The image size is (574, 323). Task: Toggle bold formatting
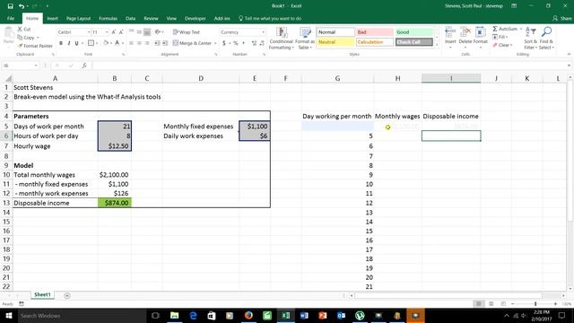(61, 43)
